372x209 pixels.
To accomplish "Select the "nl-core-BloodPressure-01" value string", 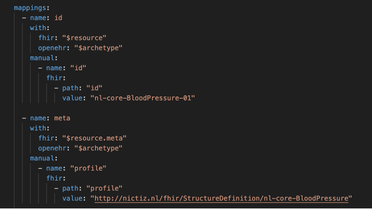I will pyautogui.click(x=142, y=98).
